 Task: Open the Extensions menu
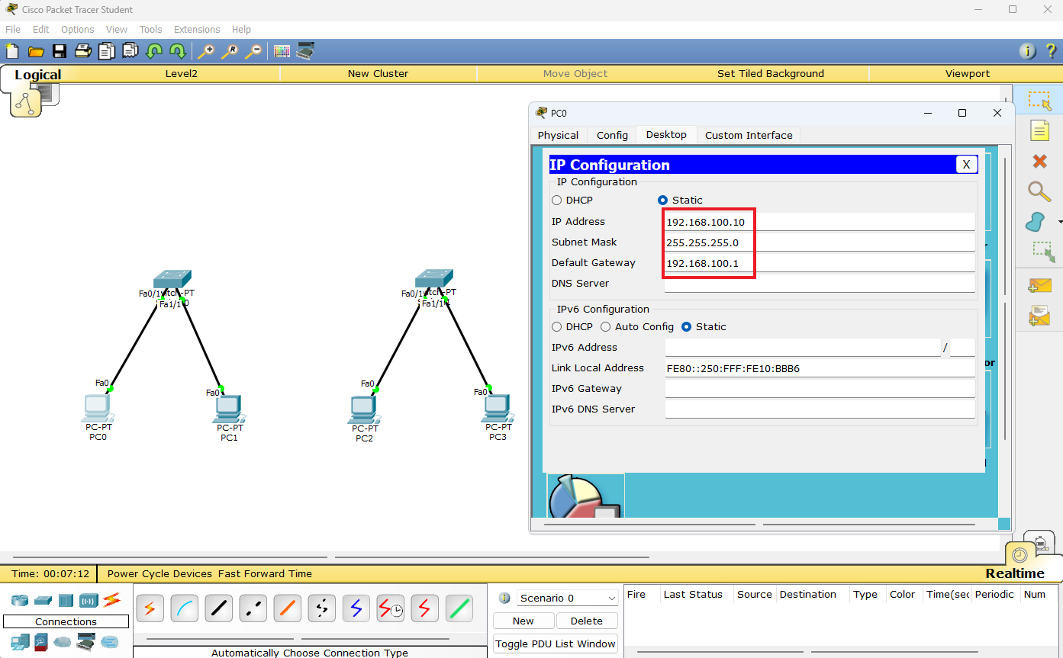click(197, 30)
